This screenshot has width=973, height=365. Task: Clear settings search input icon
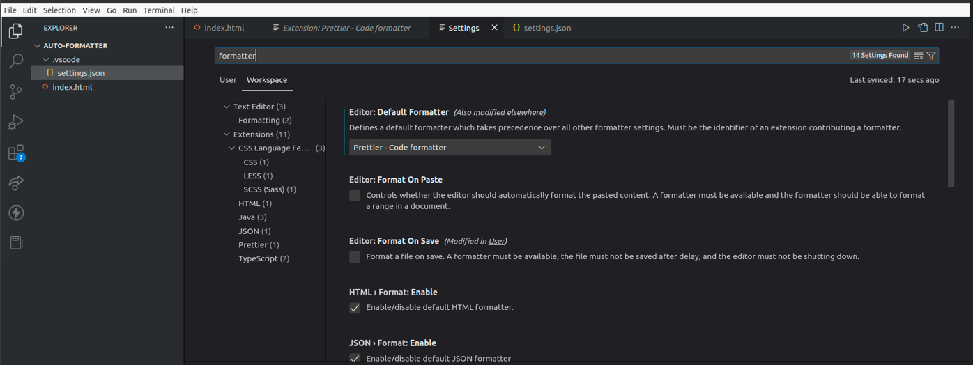point(919,56)
